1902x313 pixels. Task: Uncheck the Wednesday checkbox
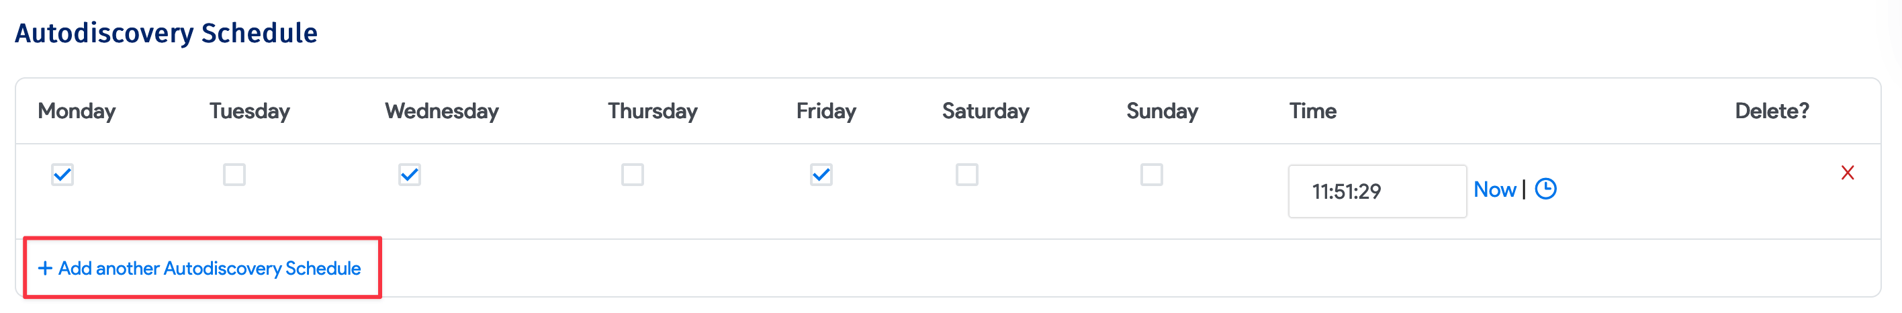point(410,175)
